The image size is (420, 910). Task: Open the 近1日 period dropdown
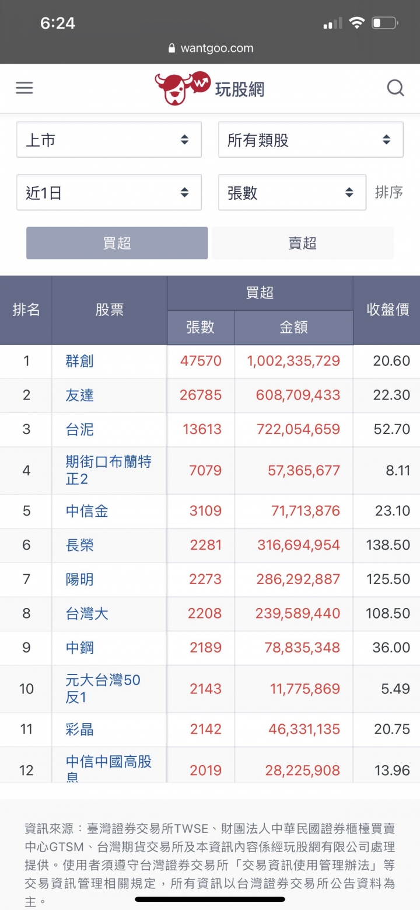tap(109, 192)
